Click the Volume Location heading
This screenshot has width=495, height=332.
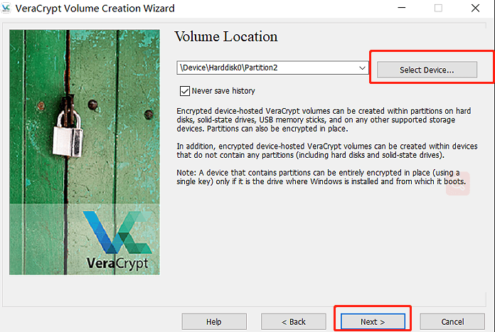point(226,36)
